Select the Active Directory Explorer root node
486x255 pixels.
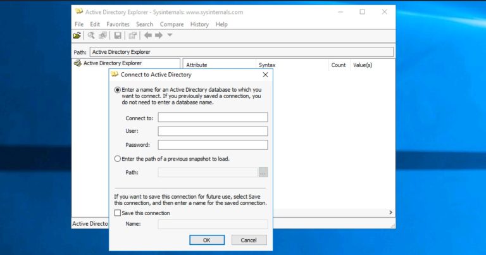(112, 63)
